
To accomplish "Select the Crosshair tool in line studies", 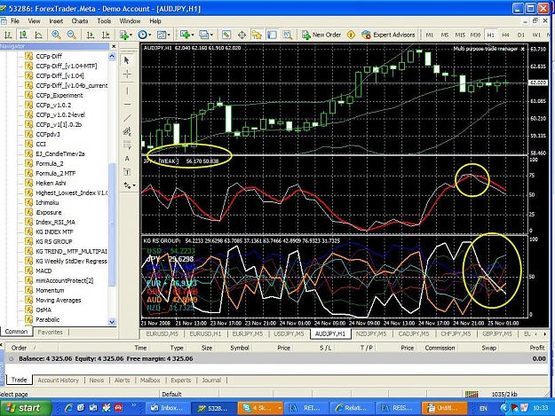I will [127, 75].
